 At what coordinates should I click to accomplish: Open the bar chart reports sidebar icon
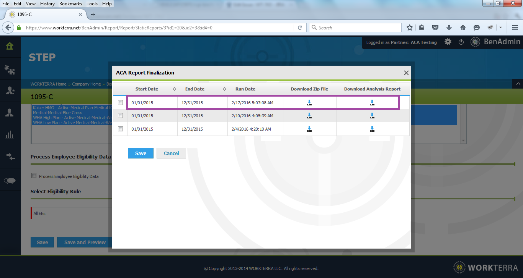(10, 134)
